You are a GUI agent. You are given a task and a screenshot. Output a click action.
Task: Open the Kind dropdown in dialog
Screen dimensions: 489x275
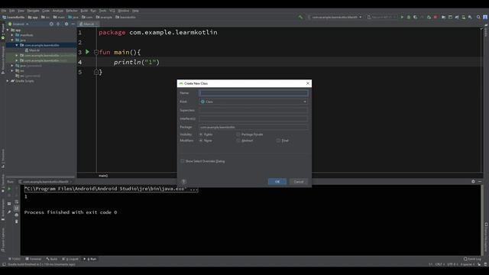[253, 102]
